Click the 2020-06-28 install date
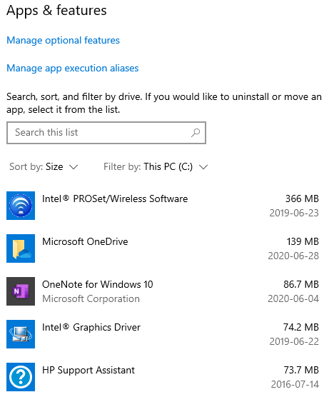The height and width of the screenshot is (397, 329). [293, 256]
